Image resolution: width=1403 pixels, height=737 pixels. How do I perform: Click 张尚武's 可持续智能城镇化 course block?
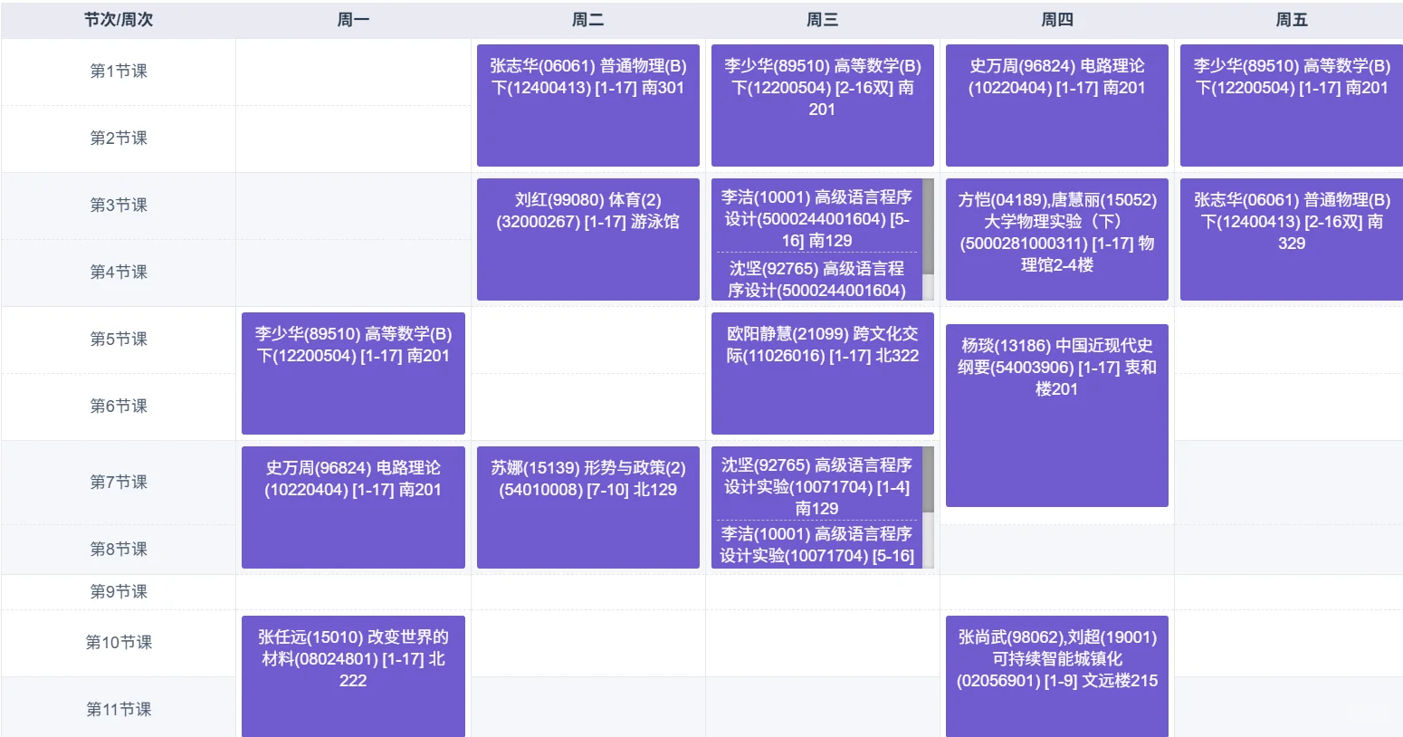point(1056,675)
